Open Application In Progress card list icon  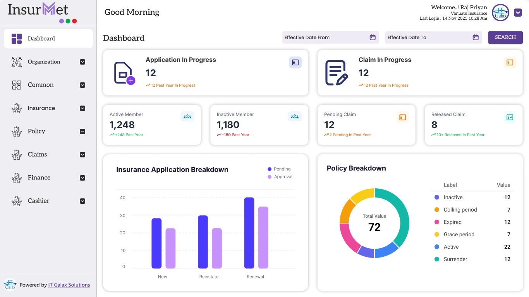[x=295, y=62]
